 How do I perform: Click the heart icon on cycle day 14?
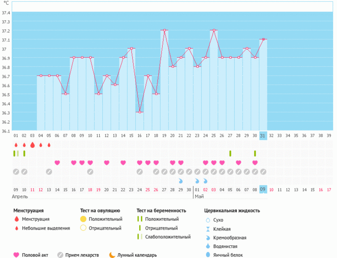pyautogui.click(x=123, y=163)
